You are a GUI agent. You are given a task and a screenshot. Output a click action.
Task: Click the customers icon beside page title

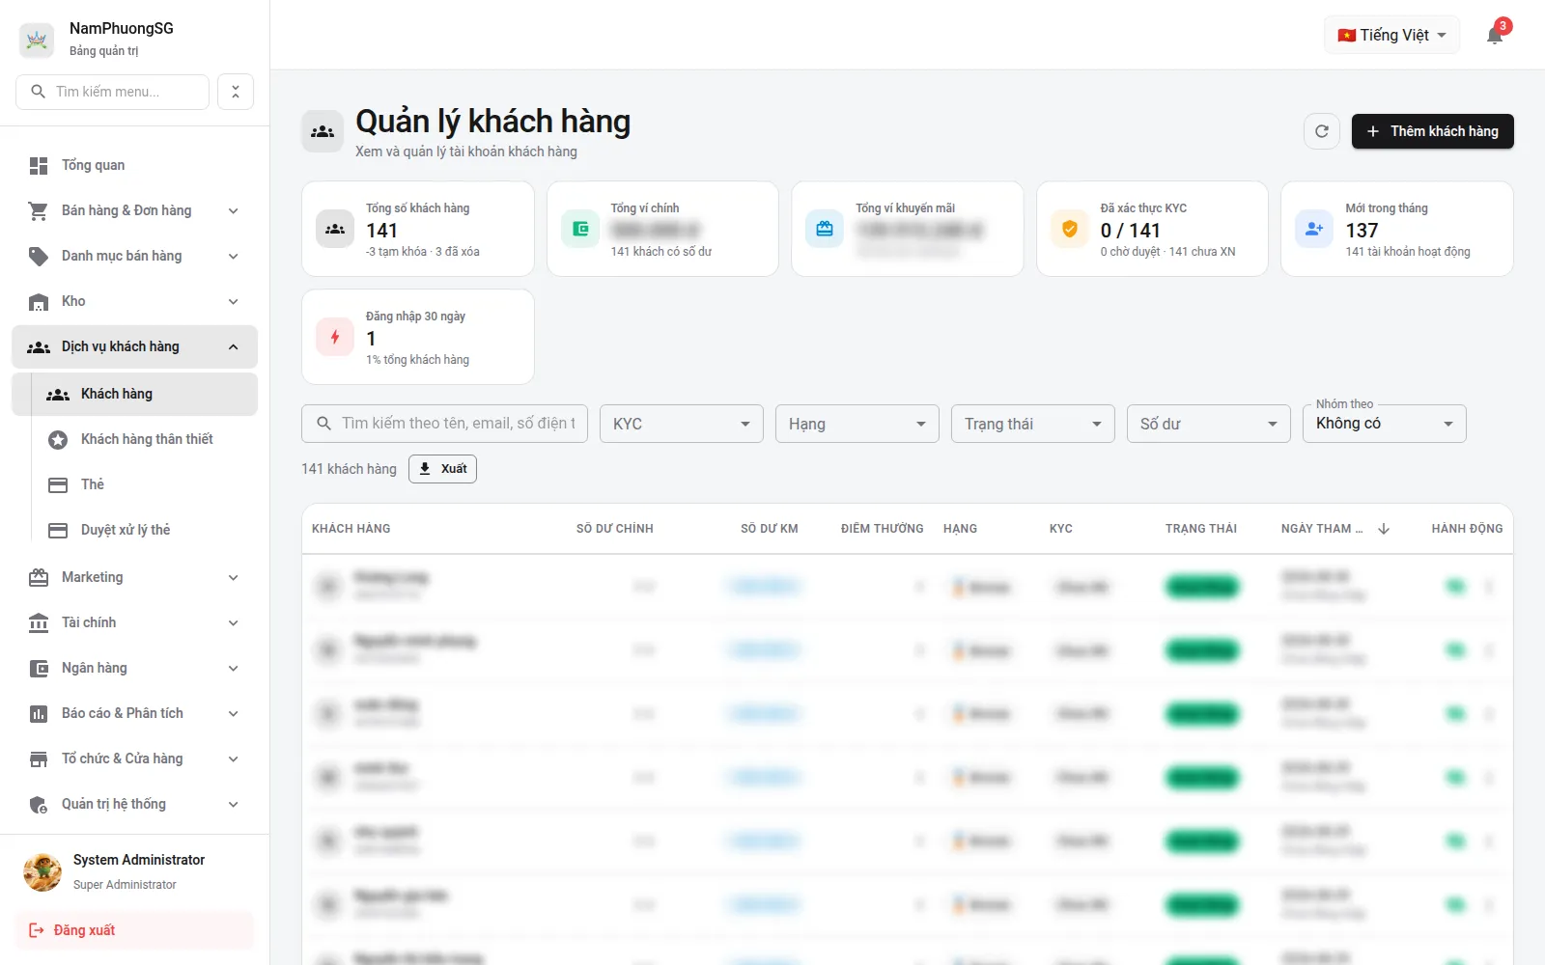(x=323, y=131)
